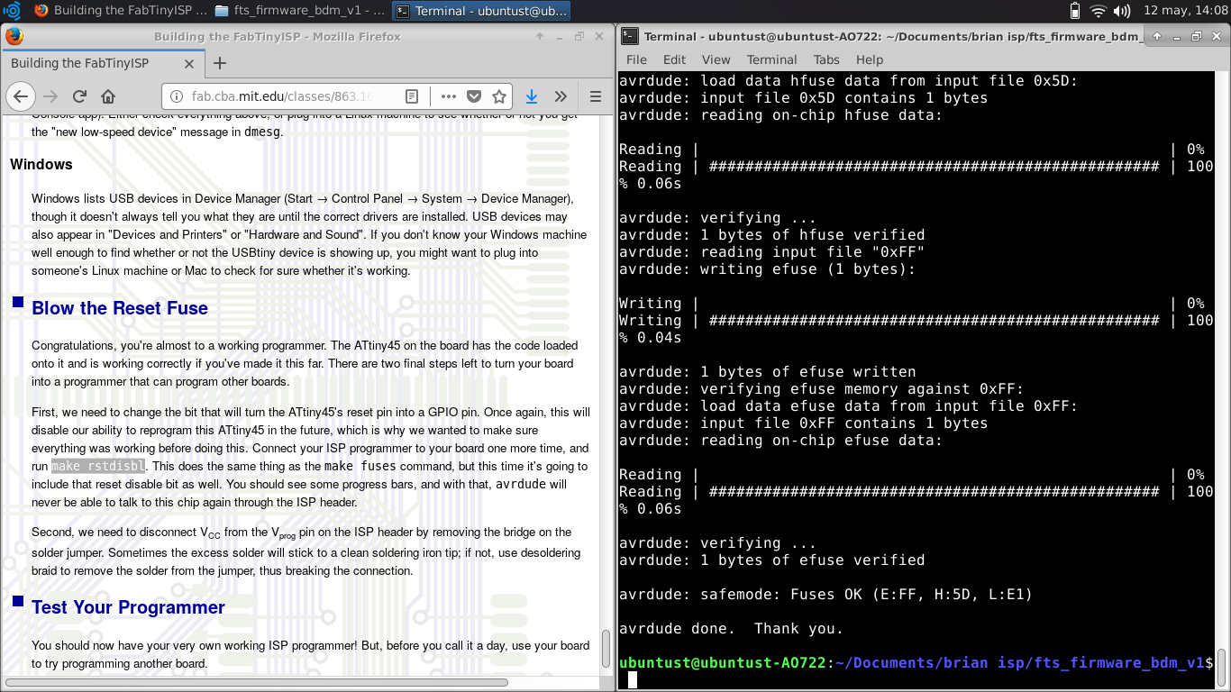The width and height of the screenshot is (1231, 692).
Task: Click the Firefox window title-bar logo
Action: tap(14, 37)
